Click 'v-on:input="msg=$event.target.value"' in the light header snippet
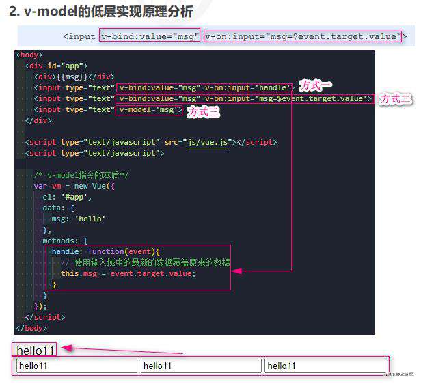421x384 pixels. (x=303, y=36)
